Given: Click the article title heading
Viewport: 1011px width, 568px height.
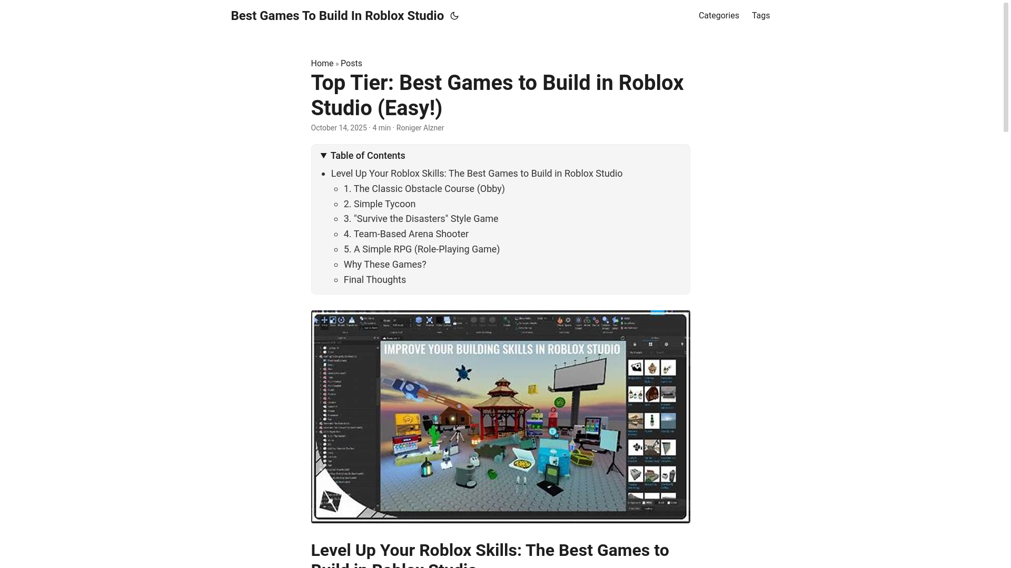Looking at the screenshot, I should click(497, 95).
